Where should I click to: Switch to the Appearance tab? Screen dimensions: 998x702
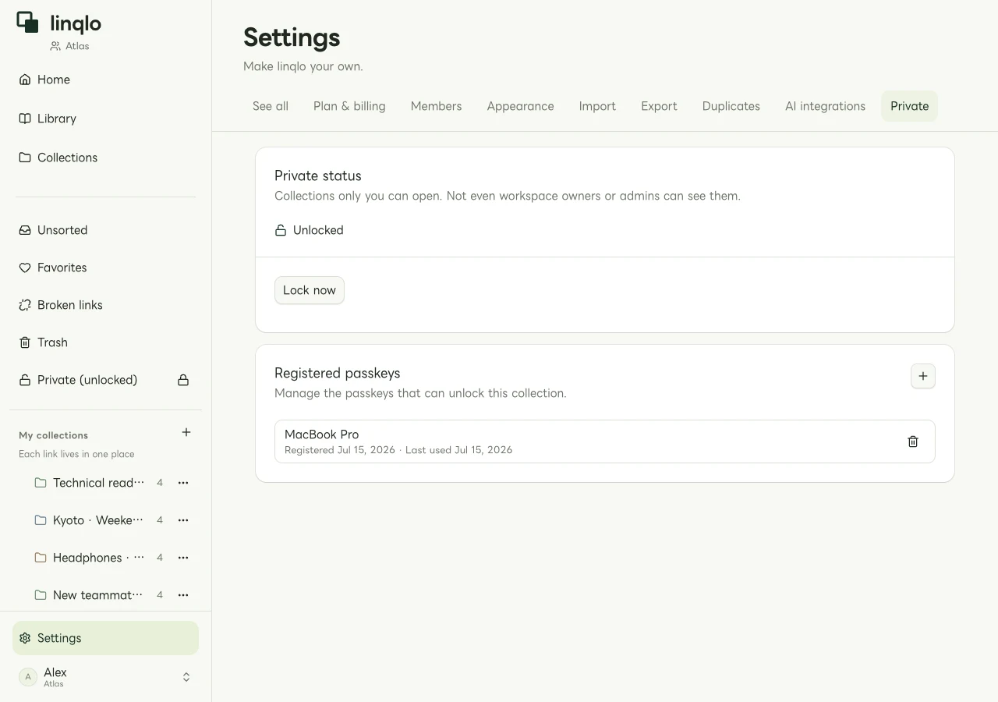520,106
